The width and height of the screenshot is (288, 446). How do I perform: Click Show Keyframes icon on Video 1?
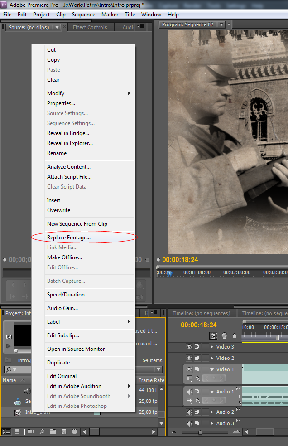click(x=197, y=378)
